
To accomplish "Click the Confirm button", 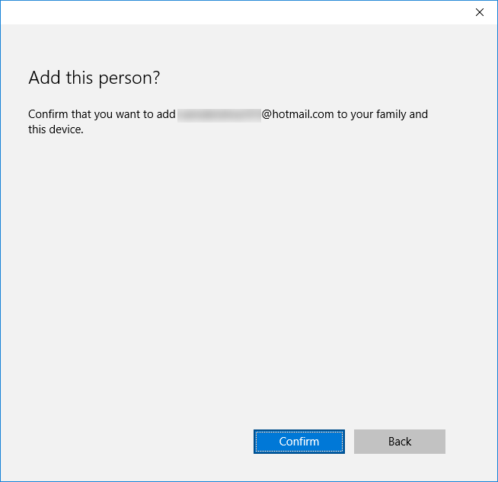I will [298, 442].
